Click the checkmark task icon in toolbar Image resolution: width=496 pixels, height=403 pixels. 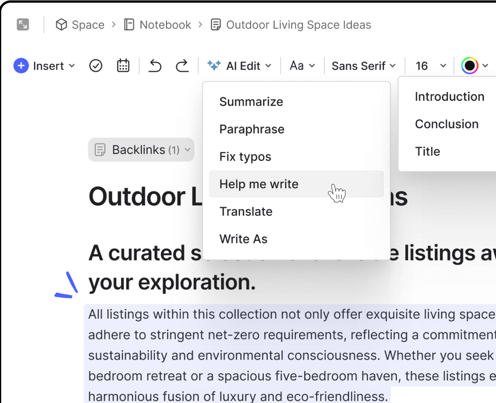pos(96,66)
